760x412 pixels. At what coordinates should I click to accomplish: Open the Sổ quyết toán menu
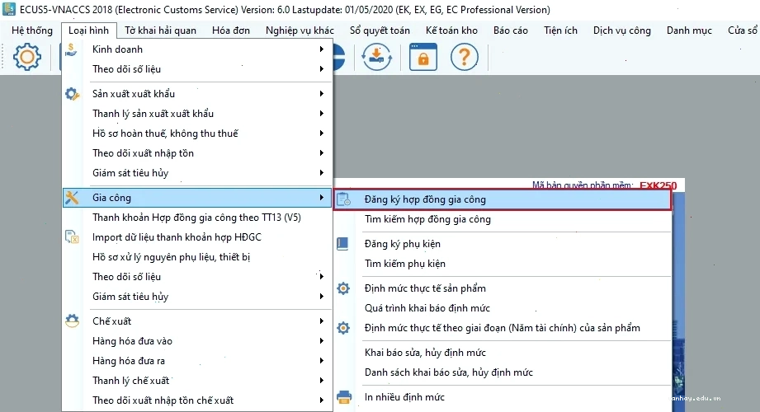point(380,30)
